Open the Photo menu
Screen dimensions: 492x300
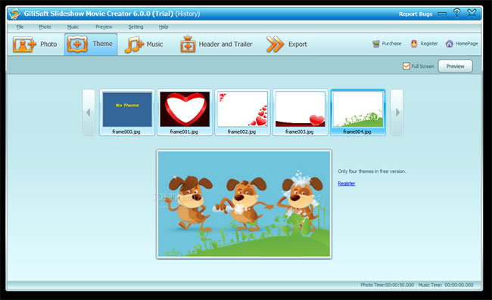coord(45,27)
